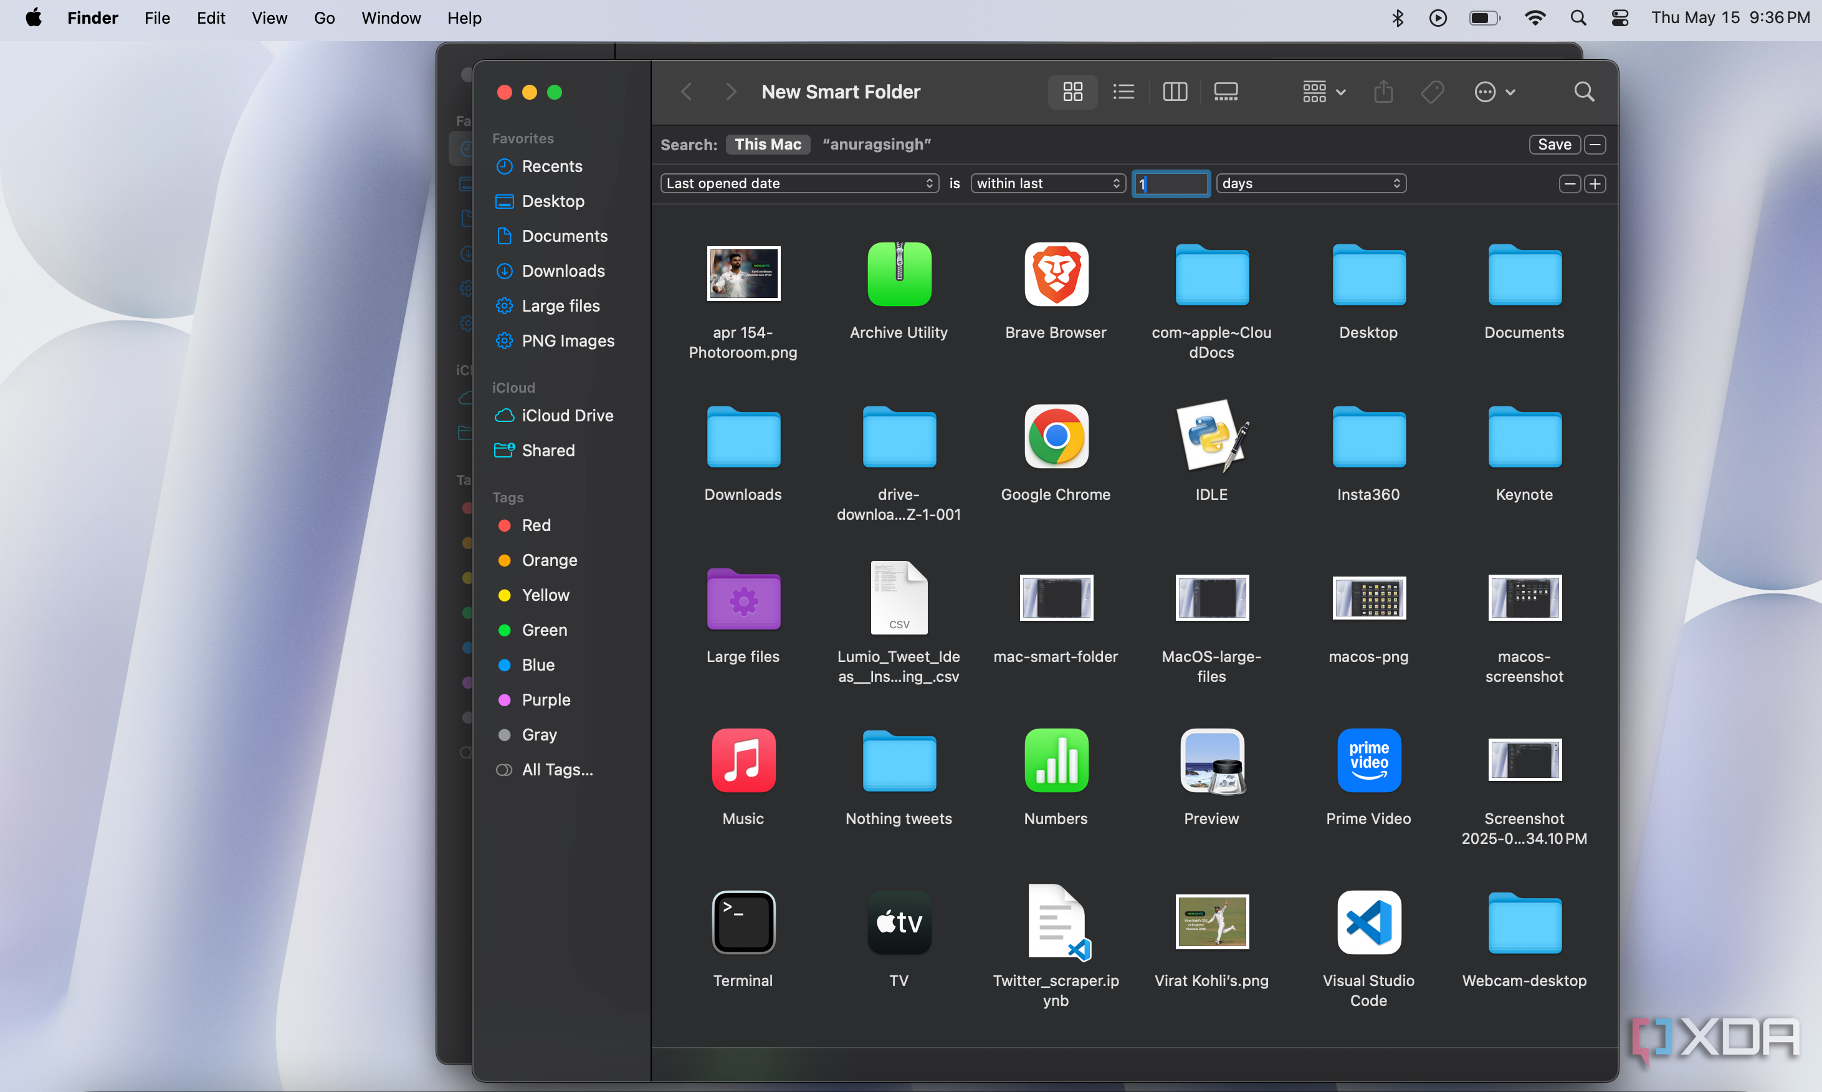Remove the search criteria row
The height and width of the screenshot is (1092, 1822).
tap(1570, 183)
